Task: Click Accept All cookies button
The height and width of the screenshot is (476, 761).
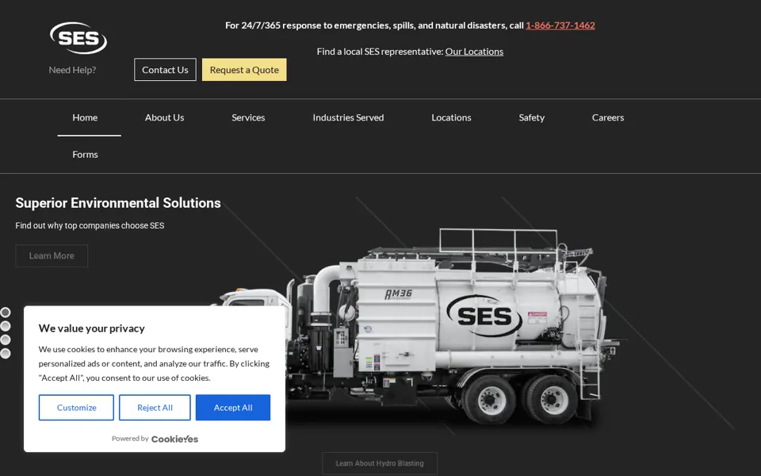Action: click(233, 408)
